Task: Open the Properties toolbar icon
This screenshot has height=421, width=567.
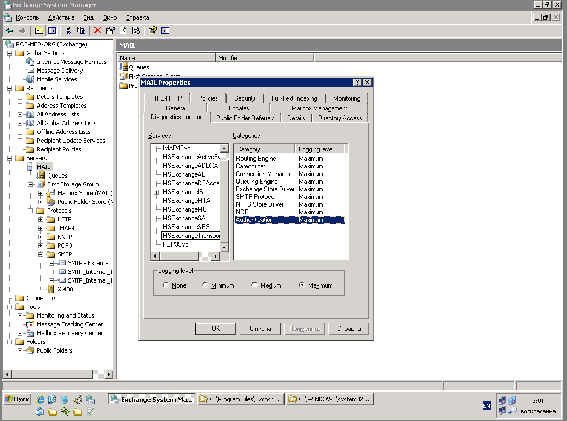Action: click(x=111, y=31)
